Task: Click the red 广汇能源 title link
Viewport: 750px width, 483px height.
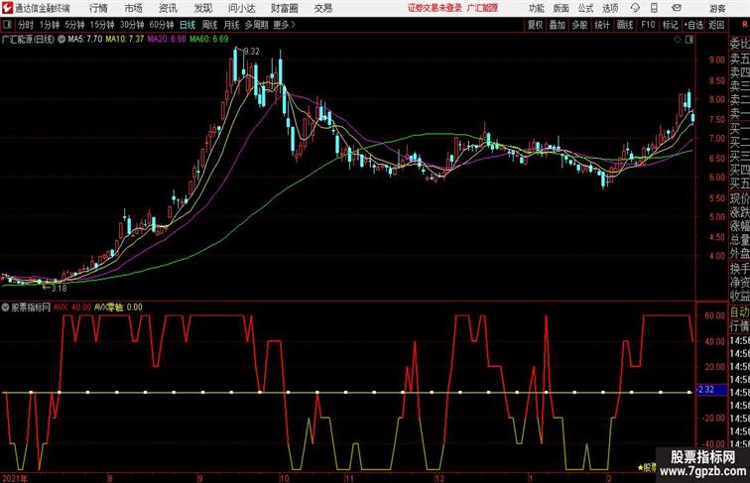Action: tap(482, 8)
